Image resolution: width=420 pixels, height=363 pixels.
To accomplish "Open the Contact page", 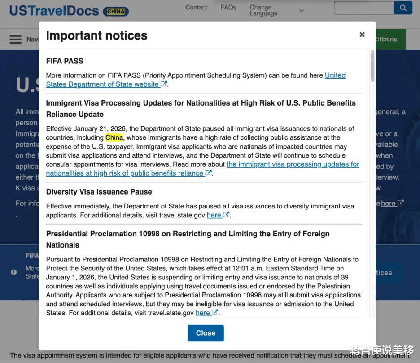I will click(x=196, y=8).
